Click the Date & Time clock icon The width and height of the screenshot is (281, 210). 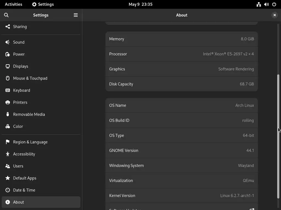[x=7, y=190]
